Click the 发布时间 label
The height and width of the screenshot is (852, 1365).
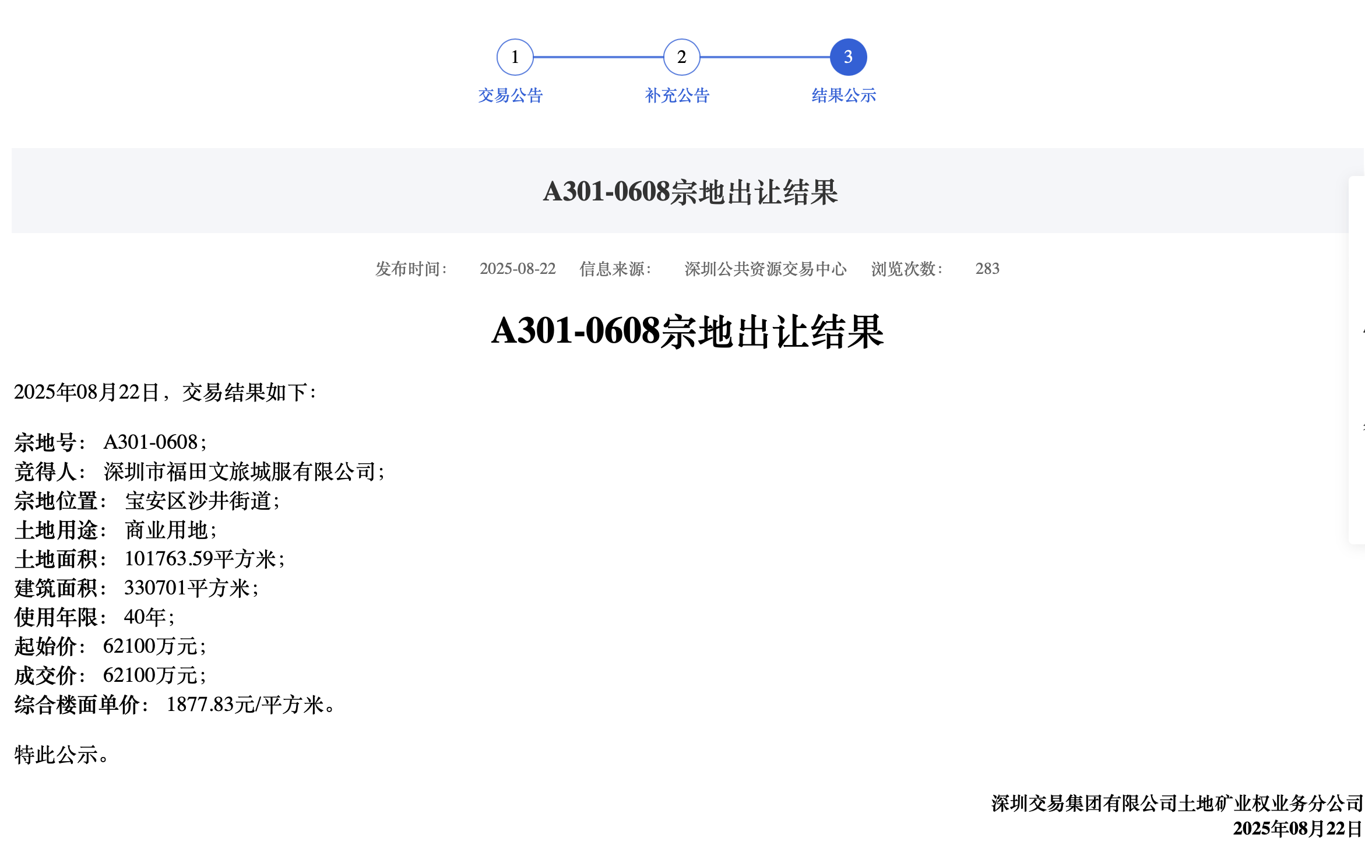pyautogui.click(x=411, y=269)
